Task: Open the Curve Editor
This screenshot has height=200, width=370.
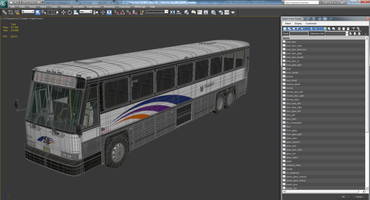Action: 200,12
